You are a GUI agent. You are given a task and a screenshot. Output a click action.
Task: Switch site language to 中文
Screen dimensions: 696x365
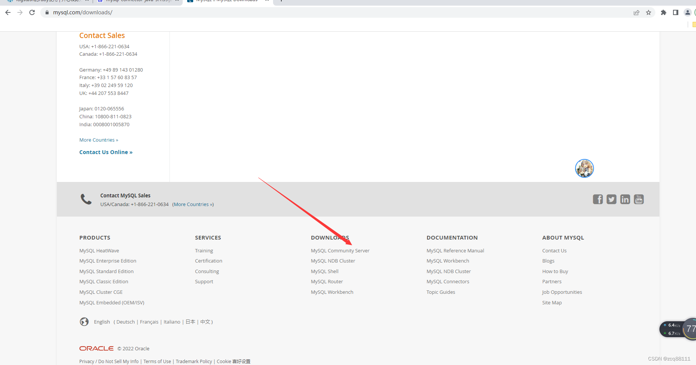(x=205, y=322)
